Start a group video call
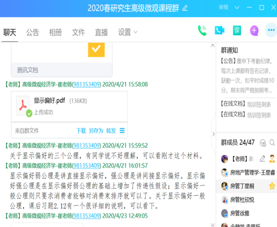Image resolution: width=277 pixels, height=227 pixels. (219, 30)
